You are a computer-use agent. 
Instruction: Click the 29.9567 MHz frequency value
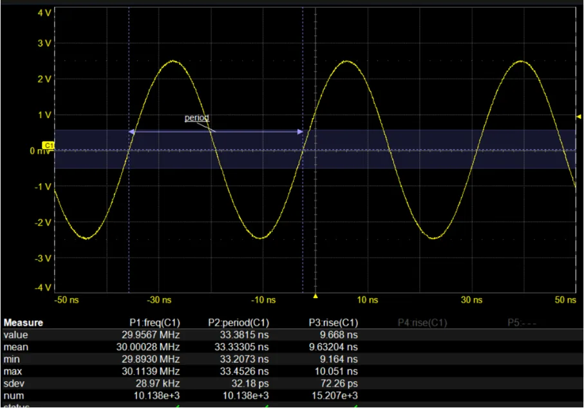(x=151, y=335)
